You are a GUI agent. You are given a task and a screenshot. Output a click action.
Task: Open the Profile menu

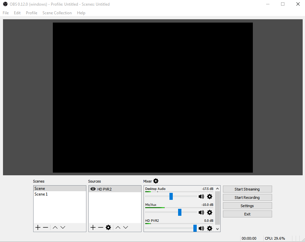pyautogui.click(x=32, y=13)
